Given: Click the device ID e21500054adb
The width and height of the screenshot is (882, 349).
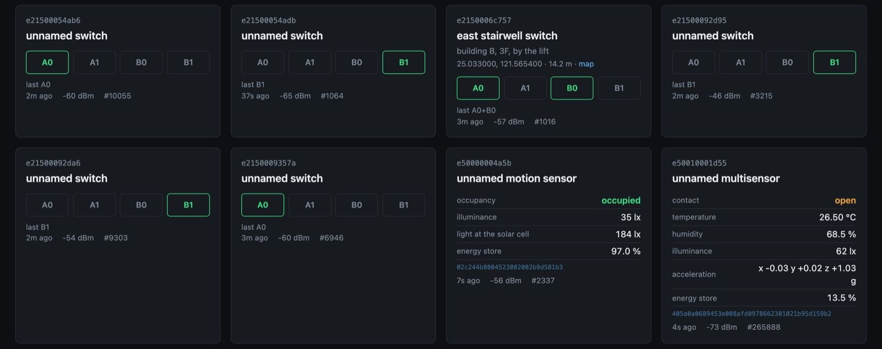Looking at the screenshot, I should (268, 20).
